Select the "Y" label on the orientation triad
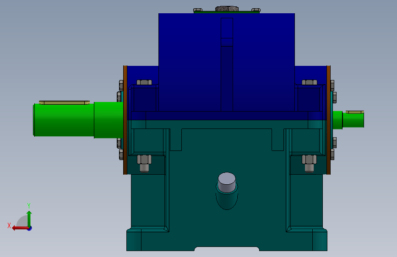The width and height of the screenshot is (397, 257). click(x=29, y=205)
